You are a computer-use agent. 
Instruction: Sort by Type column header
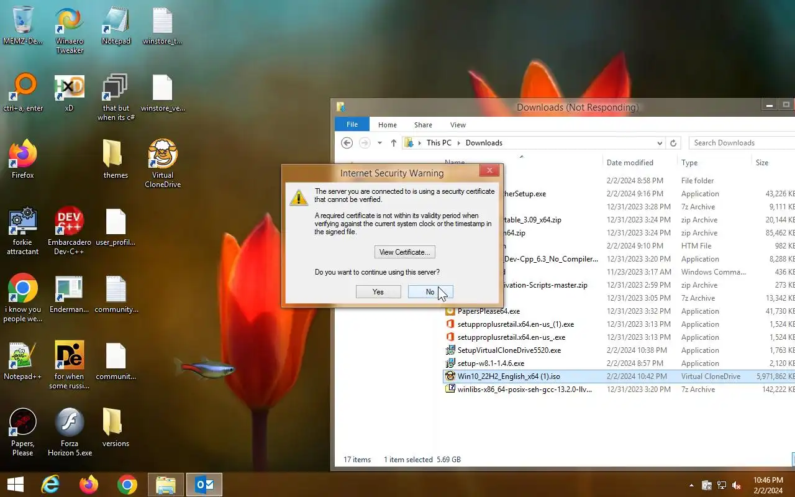714,163
